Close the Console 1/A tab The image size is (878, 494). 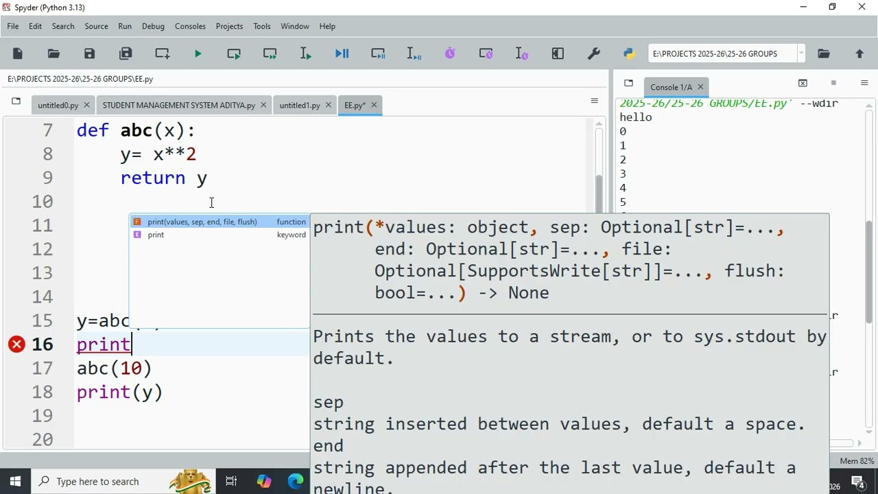click(700, 87)
